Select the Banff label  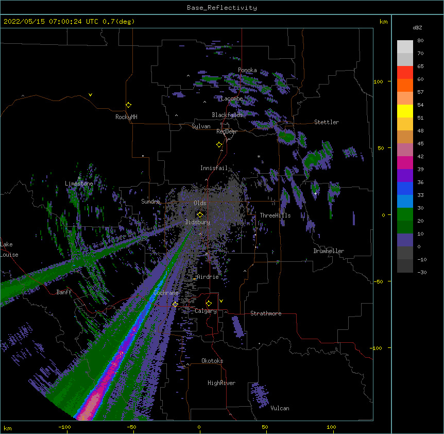64,292
